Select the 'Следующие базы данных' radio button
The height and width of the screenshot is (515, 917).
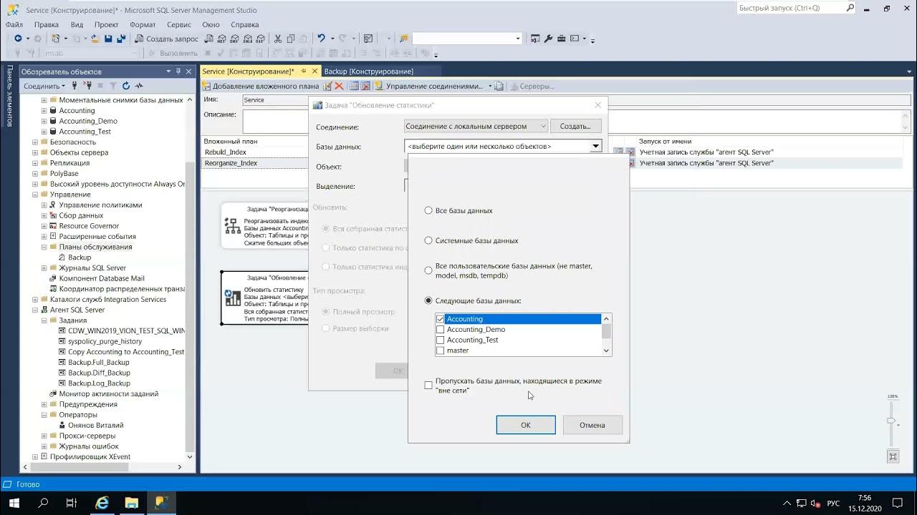428,301
